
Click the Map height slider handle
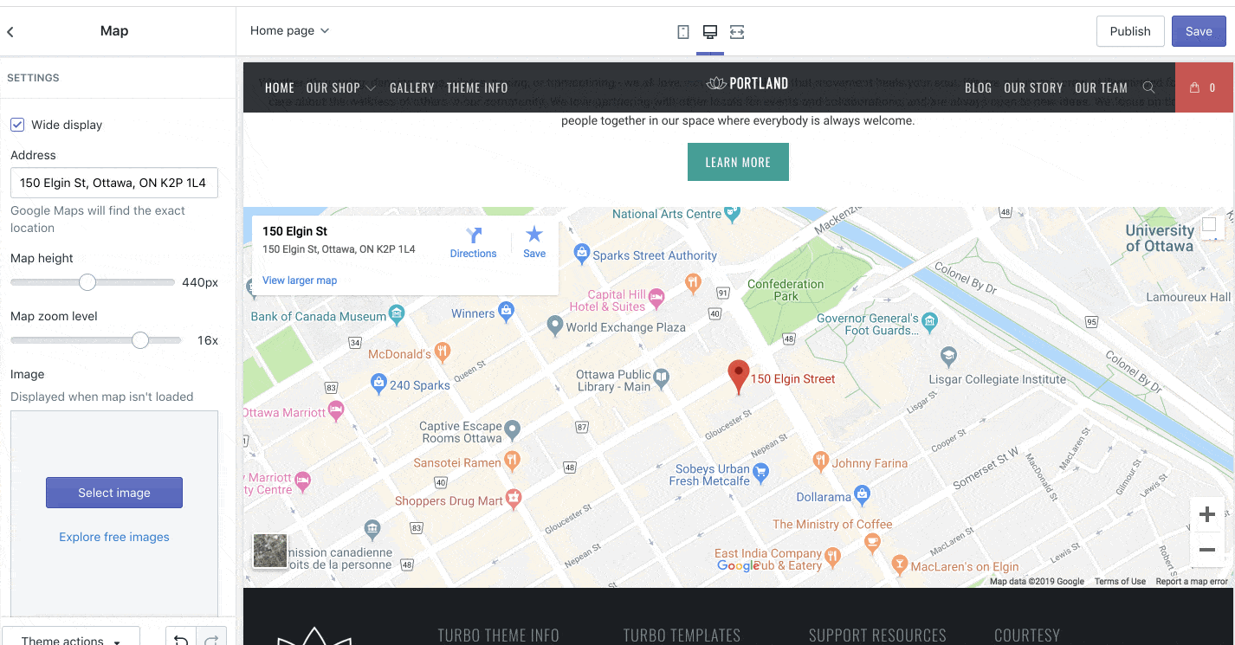[x=87, y=282]
